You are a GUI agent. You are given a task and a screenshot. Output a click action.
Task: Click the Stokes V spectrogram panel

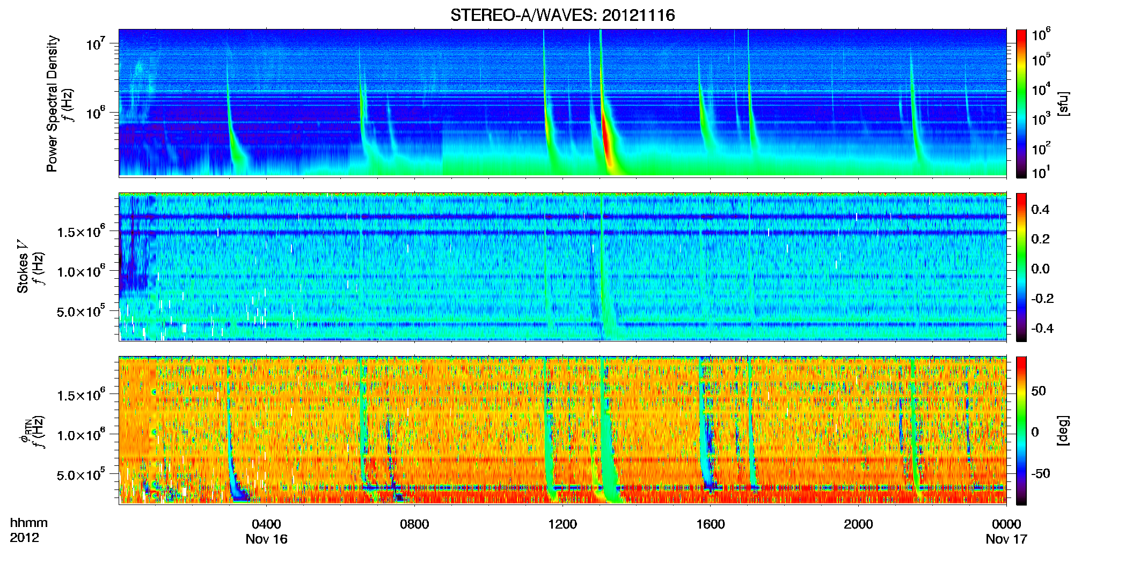562,267
